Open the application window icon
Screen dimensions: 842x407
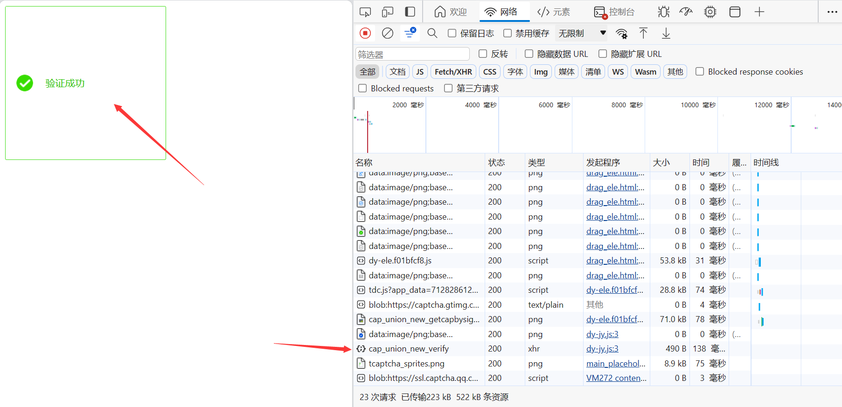tap(735, 12)
